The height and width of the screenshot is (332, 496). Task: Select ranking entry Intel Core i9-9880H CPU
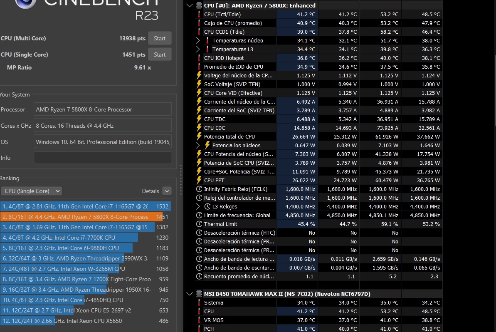(86, 248)
